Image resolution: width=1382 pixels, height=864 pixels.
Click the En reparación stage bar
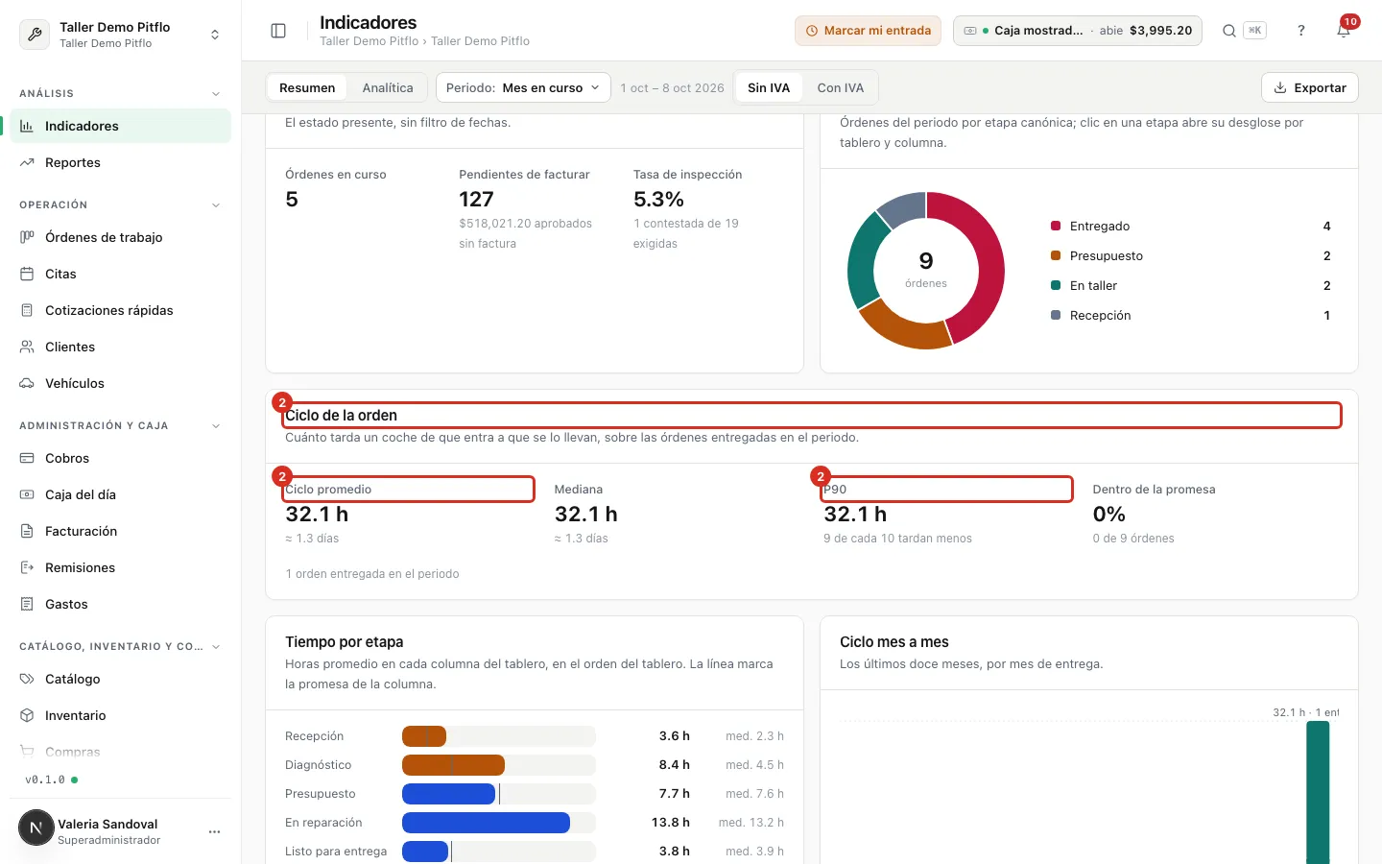pos(486,823)
